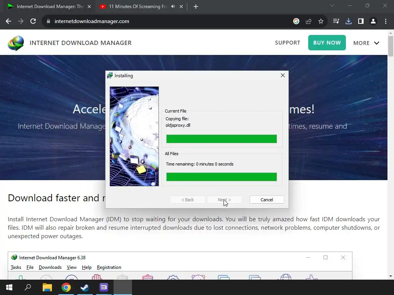
Task: Click the Chrome icon in the taskbar
Action: (66, 287)
